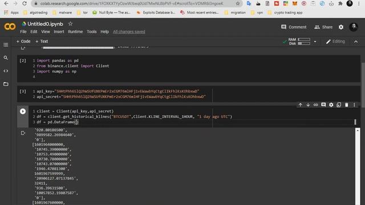Open the Files folder panel
Screen dimensions: 365x205
click(6, 84)
